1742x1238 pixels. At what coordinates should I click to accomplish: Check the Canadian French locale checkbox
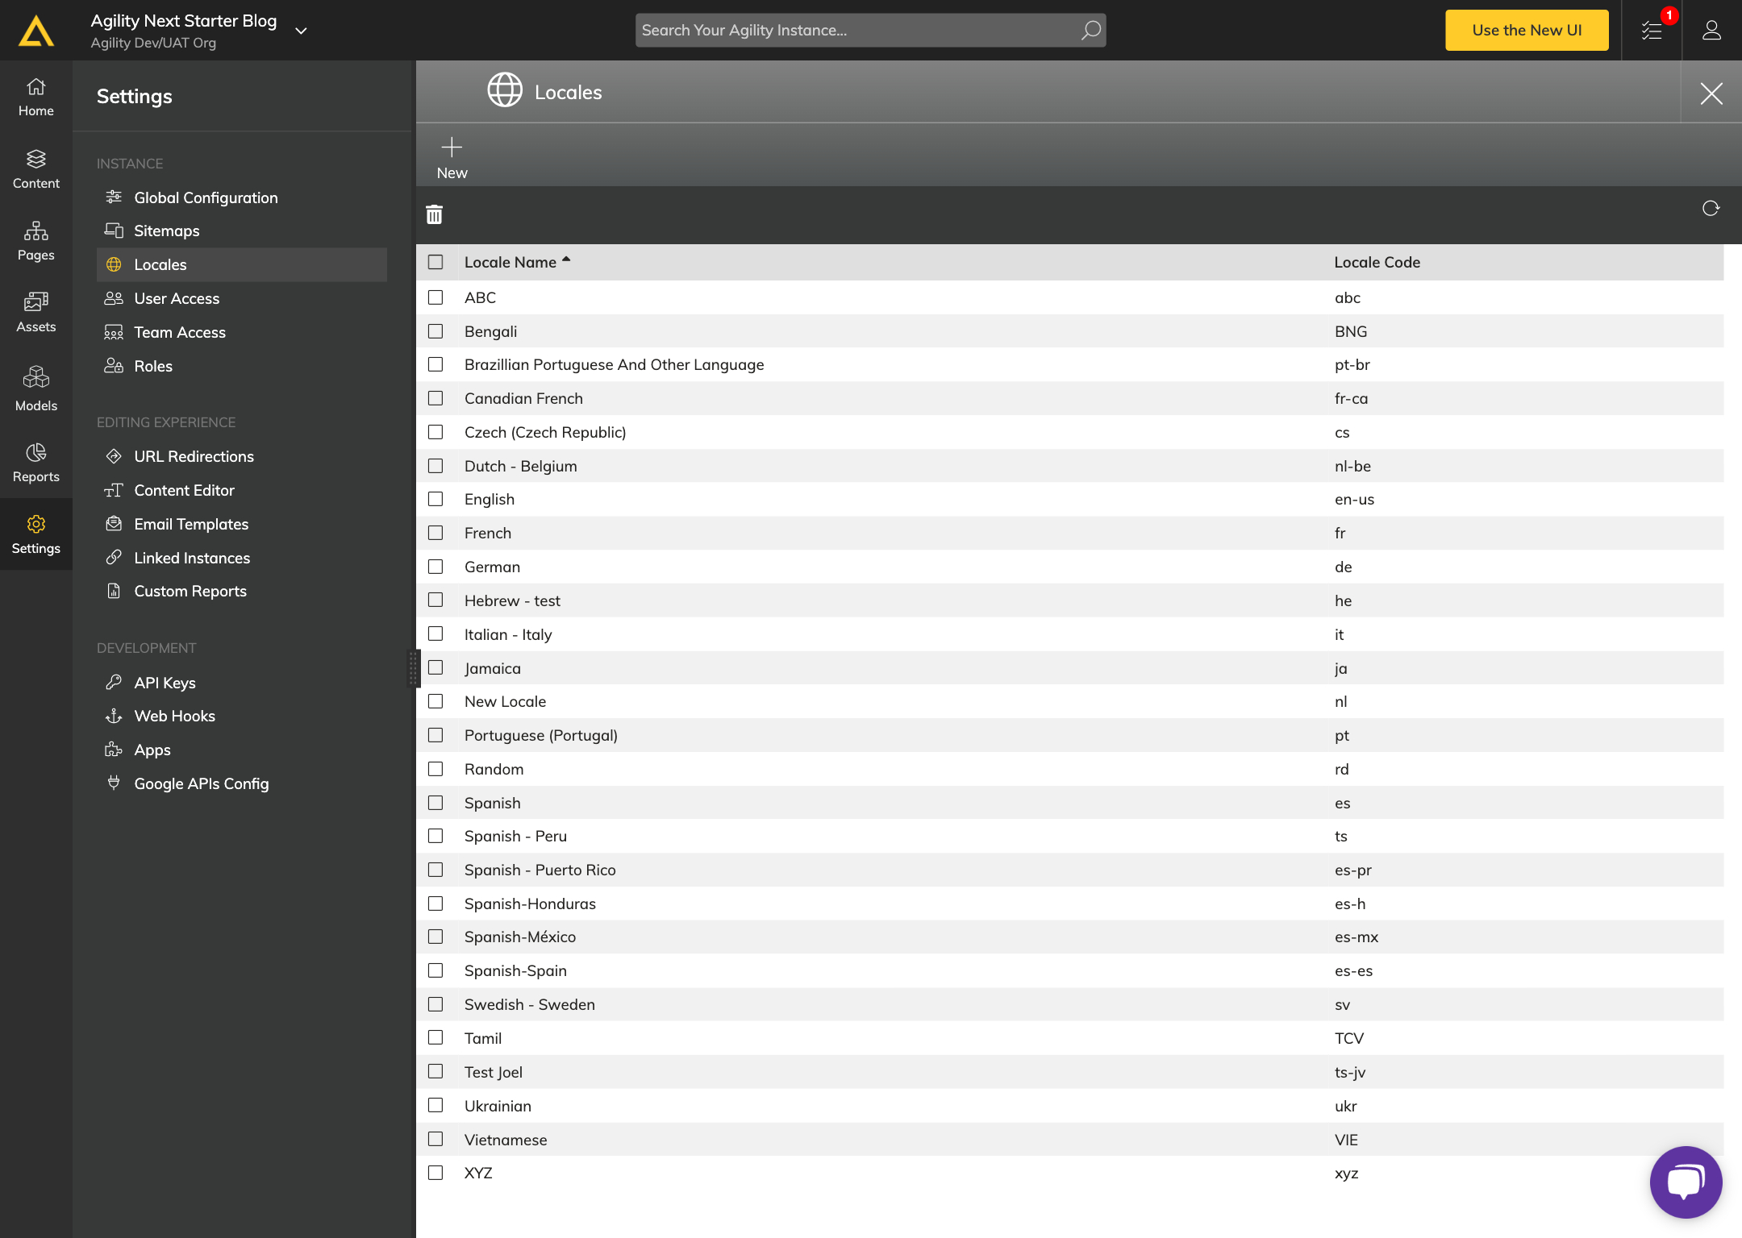[435, 398]
